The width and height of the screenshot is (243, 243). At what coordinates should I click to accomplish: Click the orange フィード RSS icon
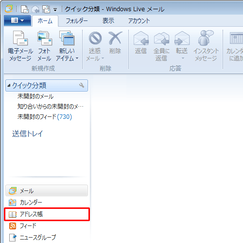(13, 226)
